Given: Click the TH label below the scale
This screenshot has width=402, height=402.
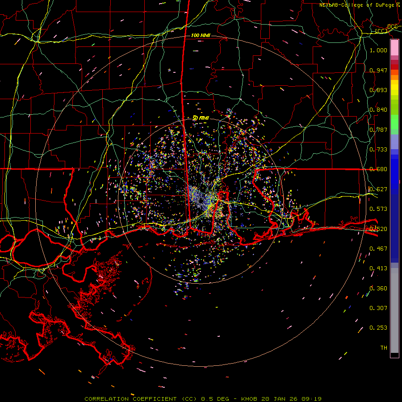Looking at the screenshot, I should (384, 348).
